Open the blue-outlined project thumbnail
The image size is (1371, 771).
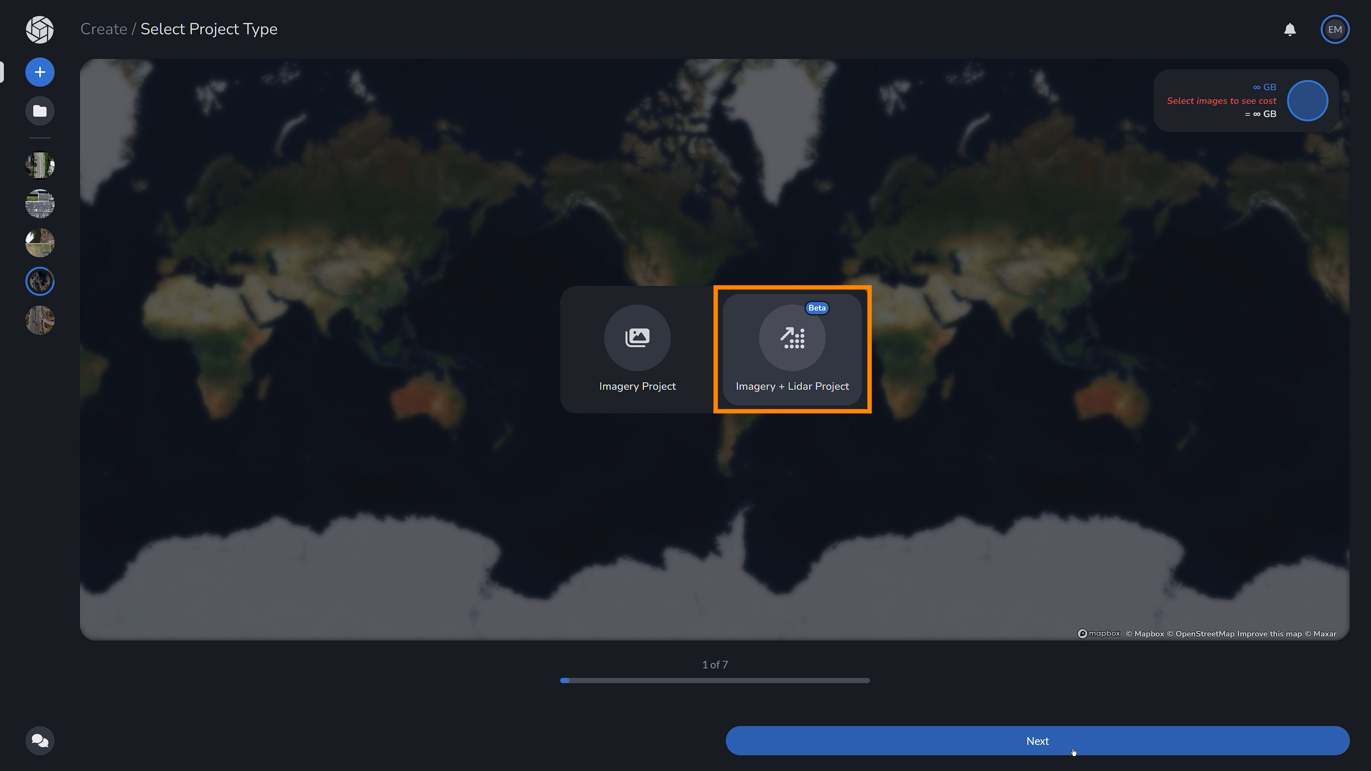coord(40,282)
